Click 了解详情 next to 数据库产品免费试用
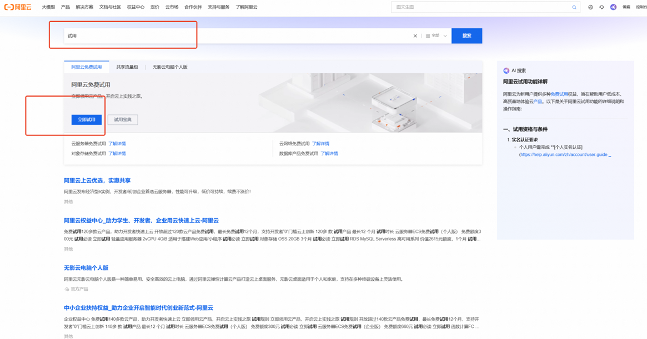 coord(329,154)
